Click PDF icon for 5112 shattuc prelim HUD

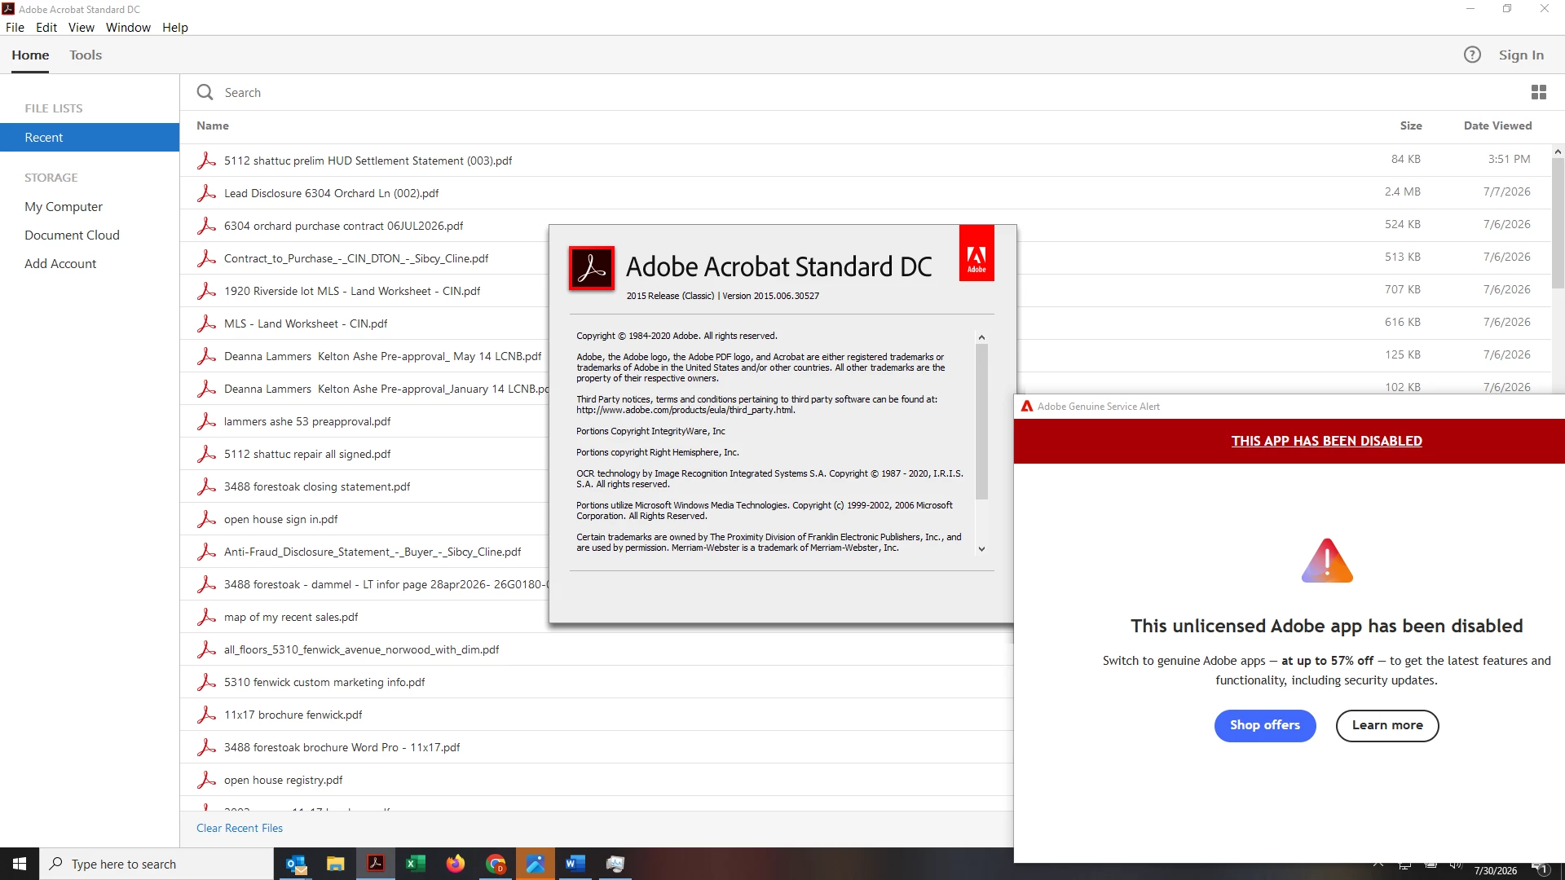click(x=206, y=161)
